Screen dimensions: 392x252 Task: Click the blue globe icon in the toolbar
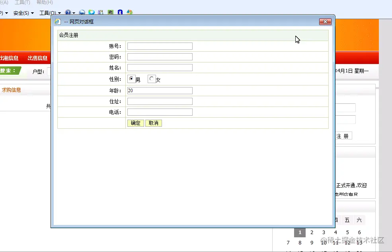[x=82, y=12]
